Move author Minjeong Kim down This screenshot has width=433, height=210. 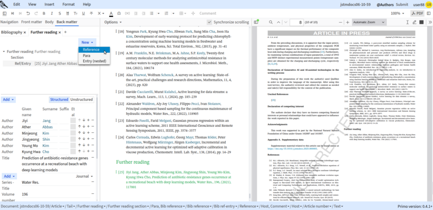coord(84,133)
